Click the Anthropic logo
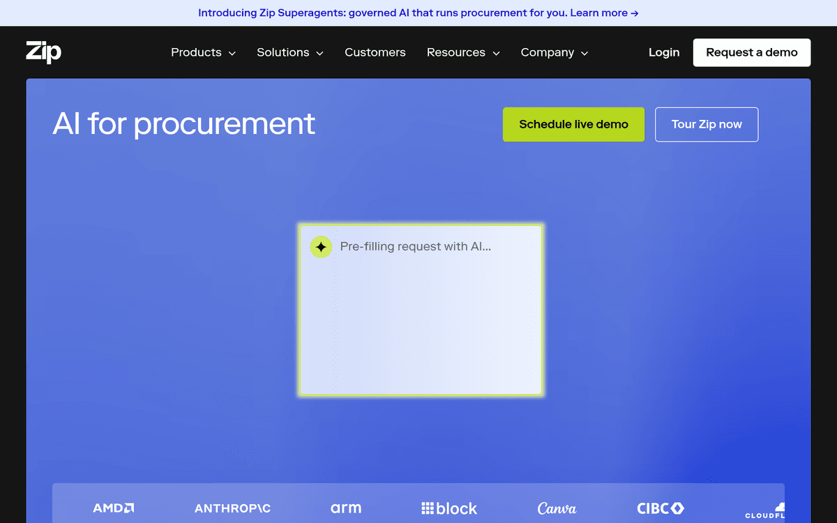Screen dimensions: 837x523 [x=232, y=508]
